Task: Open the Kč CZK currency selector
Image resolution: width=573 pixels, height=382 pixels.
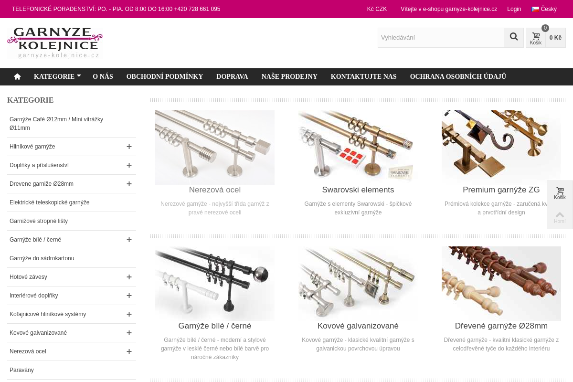Action: [x=377, y=9]
